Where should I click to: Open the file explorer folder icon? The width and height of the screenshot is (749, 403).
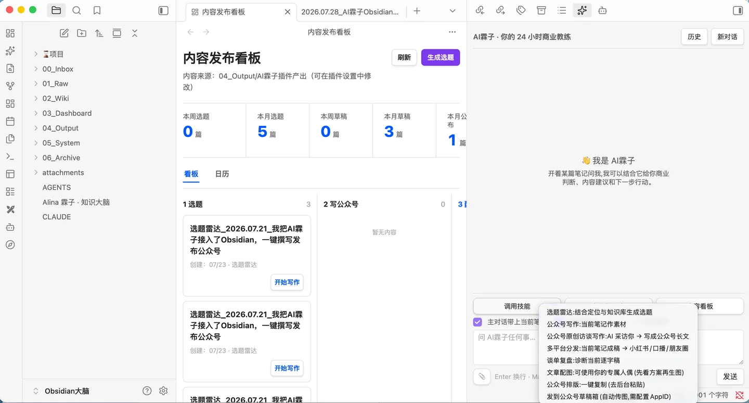tap(56, 10)
